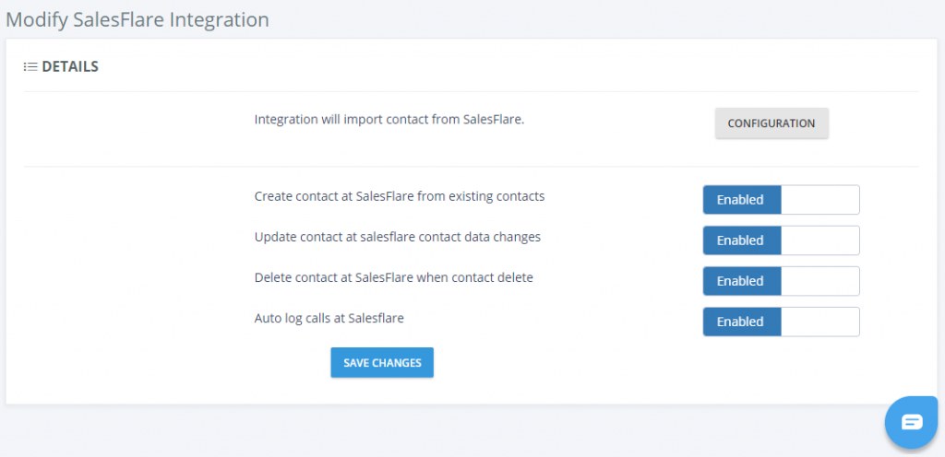Open the chat support bubble icon
This screenshot has width=945, height=457.
[x=911, y=422]
